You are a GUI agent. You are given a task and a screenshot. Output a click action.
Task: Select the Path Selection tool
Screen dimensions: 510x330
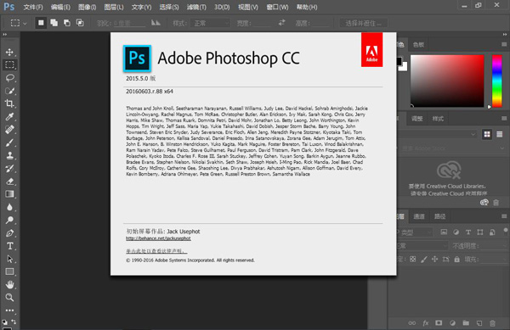click(9, 259)
